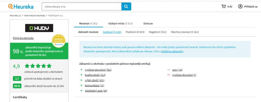Open negative ceny (14) mentions
The width and height of the screenshot is (261, 102).
pyautogui.click(x=177, y=70)
